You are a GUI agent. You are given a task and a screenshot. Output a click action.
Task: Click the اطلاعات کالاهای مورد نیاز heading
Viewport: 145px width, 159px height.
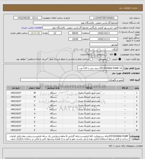[x=126, y=73]
